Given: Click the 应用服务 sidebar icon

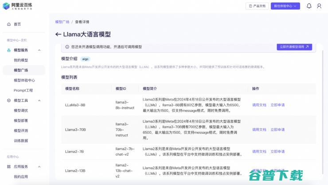Looking at the screenshot, I should (9, 166).
